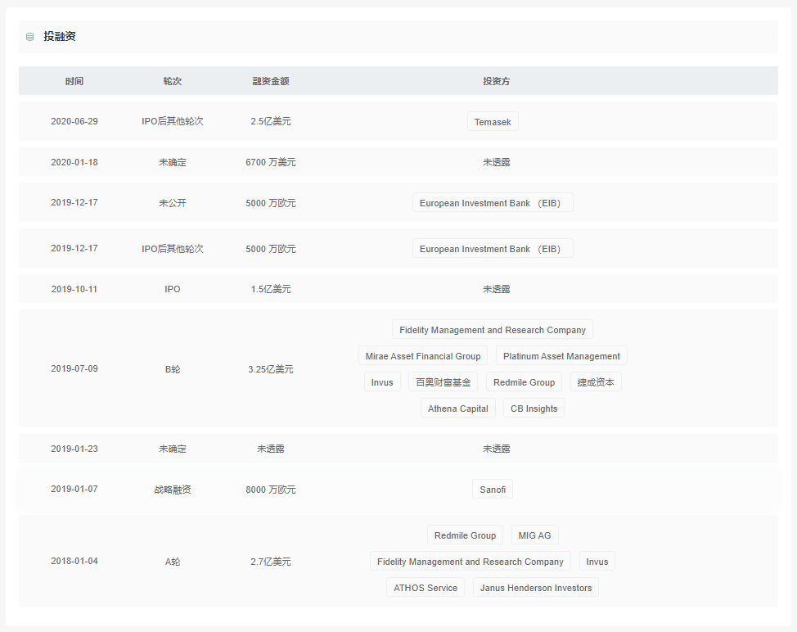The height and width of the screenshot is (632, 797).
Task: Select the 2019-07-09 date cell
Action: 74,368
